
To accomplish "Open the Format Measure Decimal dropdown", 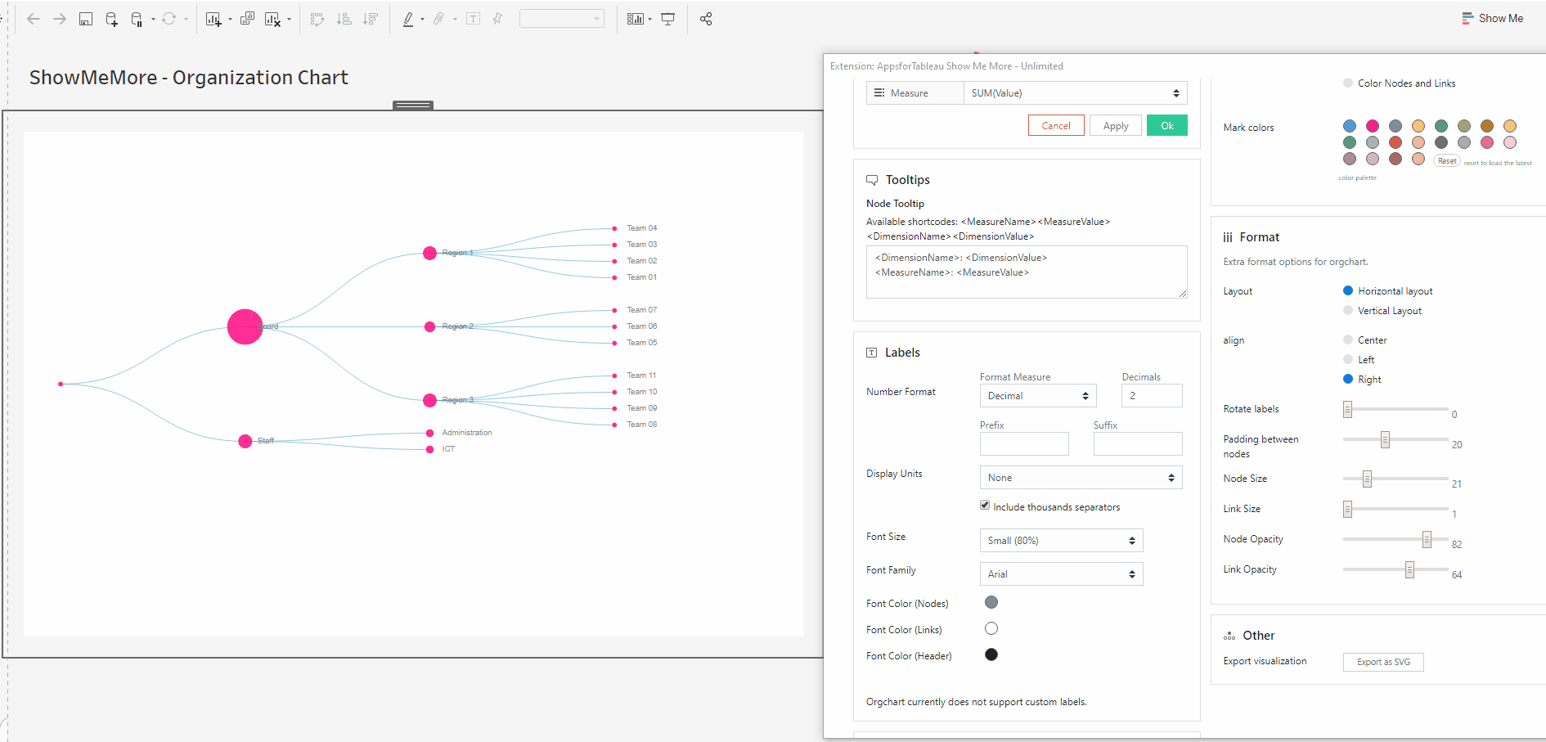I will click(x=1038, y=396).
